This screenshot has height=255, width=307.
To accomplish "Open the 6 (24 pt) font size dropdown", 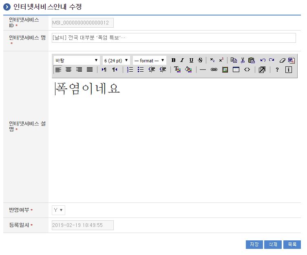I will (116, 60).
